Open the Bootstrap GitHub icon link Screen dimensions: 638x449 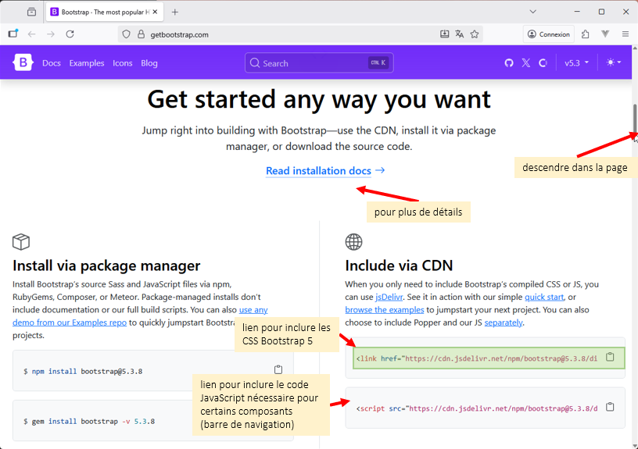509,62
